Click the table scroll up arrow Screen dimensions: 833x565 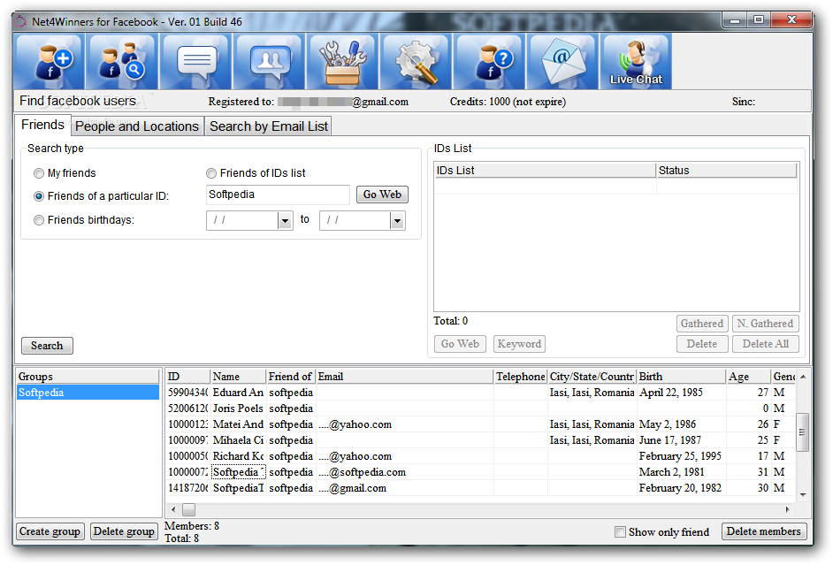tap(803, 377)
